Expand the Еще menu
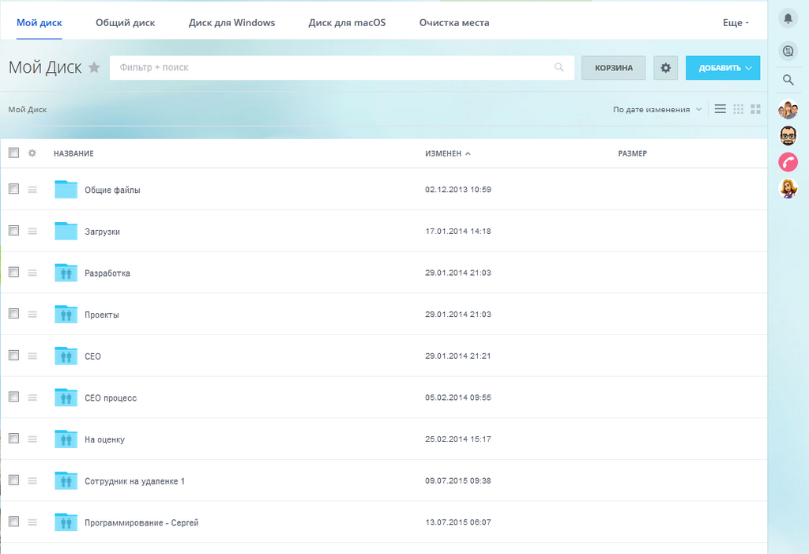Image resolution: width=809 pixels, height=554 pixels. (736, 23)
